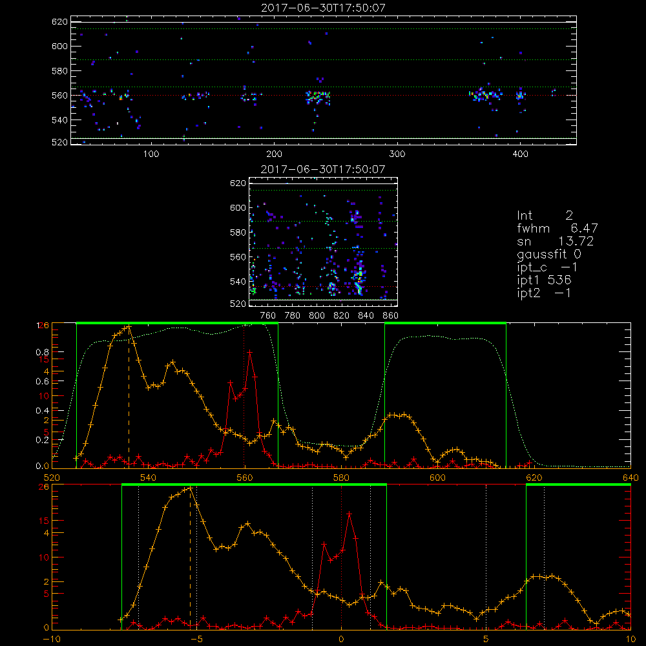Click bright pixel cluster near x=835 in middle image
The image size is (646, 646).
(x=359, y=276)
